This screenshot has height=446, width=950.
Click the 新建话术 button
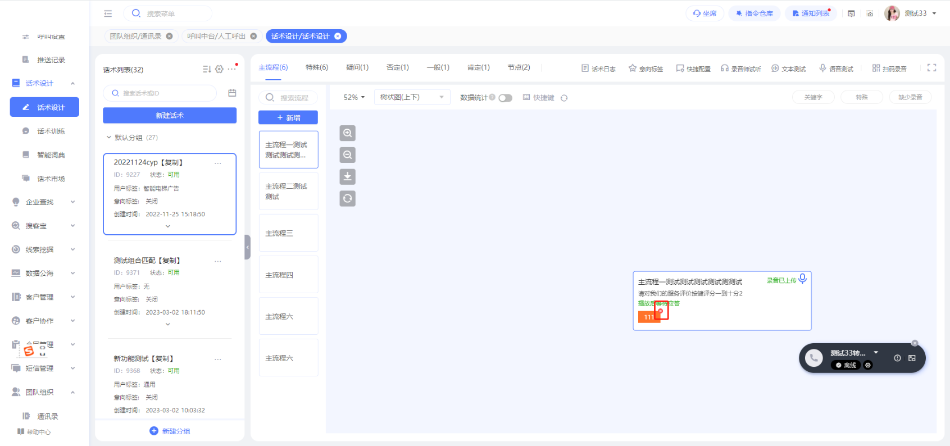click(x=169, y=116)
